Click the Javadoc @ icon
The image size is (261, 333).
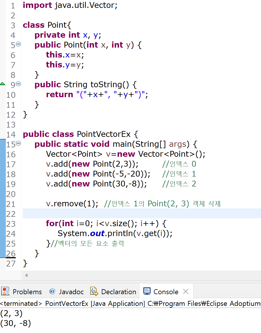(52, 291)
